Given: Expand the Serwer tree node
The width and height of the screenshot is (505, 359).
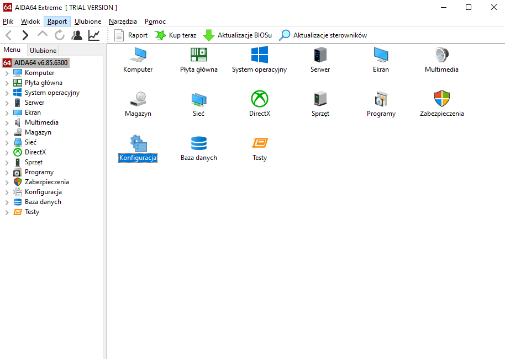Looking at the screenshot, I should 7,103.
